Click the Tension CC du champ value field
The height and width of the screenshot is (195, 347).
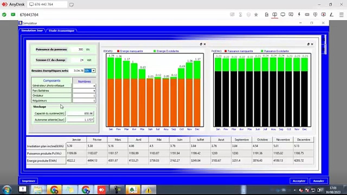[77, 60]
